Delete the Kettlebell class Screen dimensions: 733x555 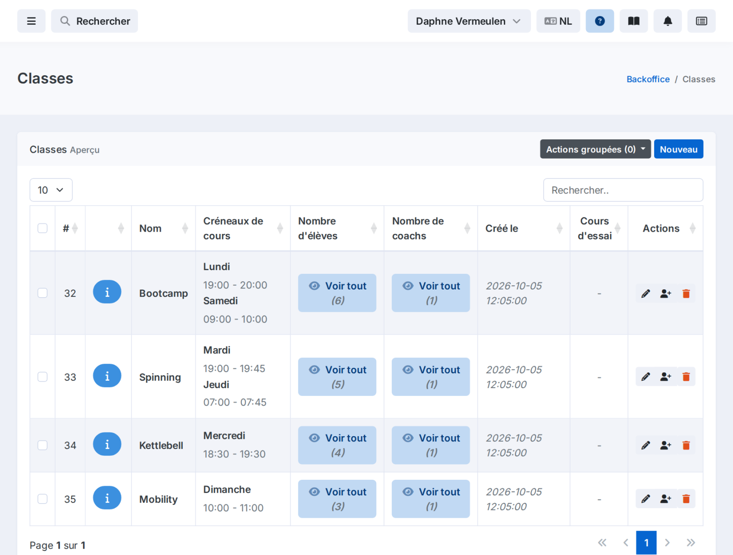[x=686, y=445]
